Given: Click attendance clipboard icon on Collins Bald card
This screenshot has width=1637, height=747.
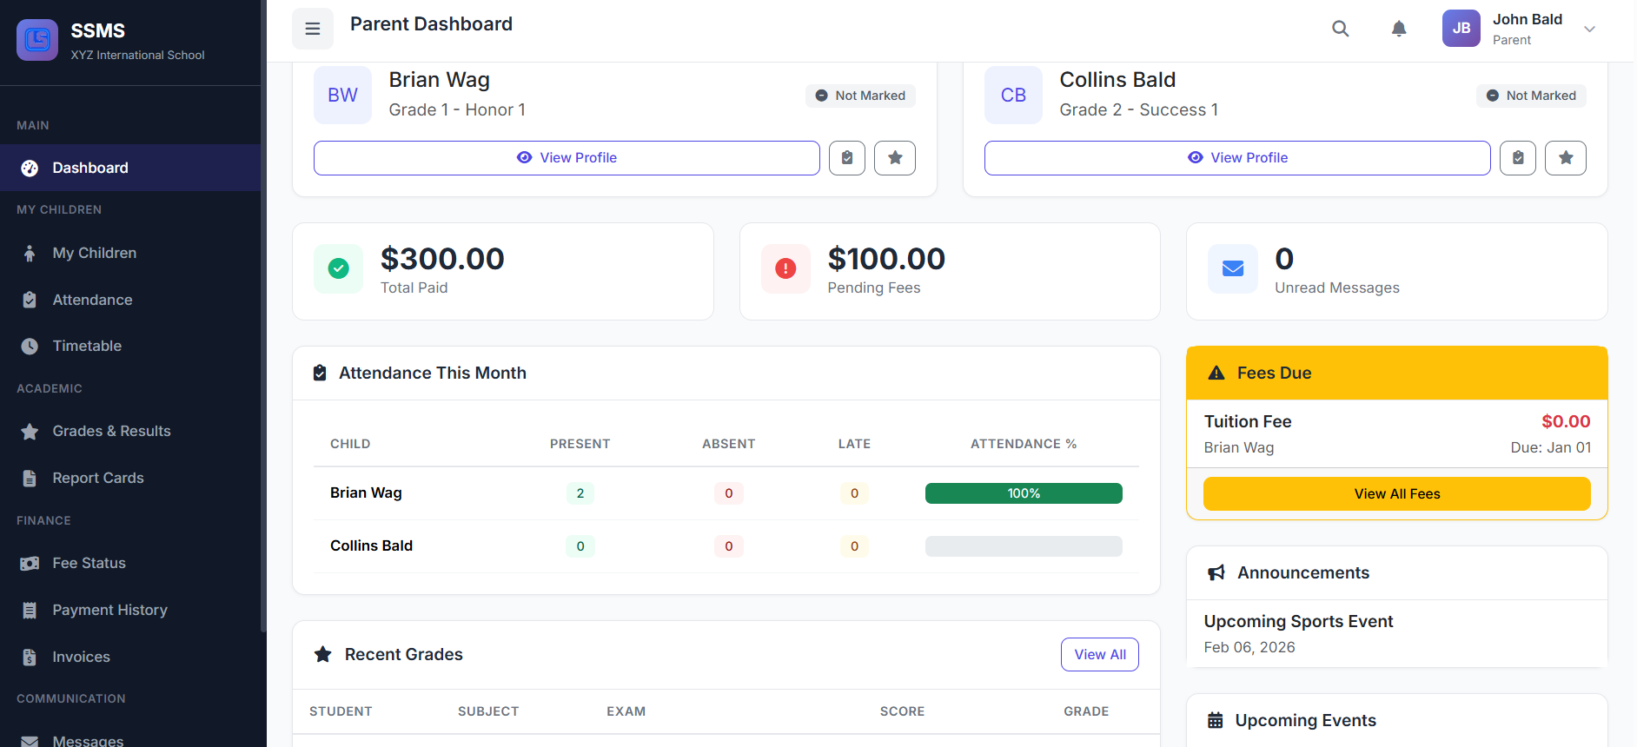Looking at the screenshot, I should coord(1518,158).
